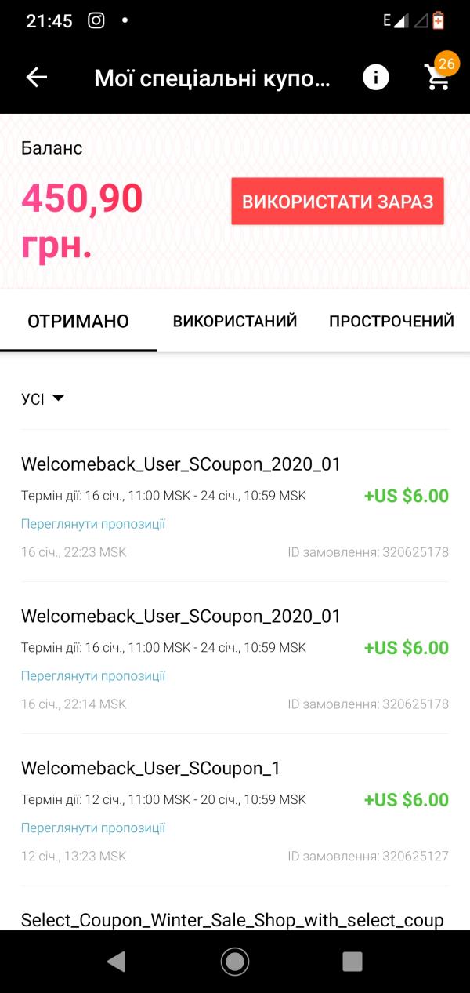Tap the Android back navigation triangle
Screen dimensions: 470x993
point(117,961)
